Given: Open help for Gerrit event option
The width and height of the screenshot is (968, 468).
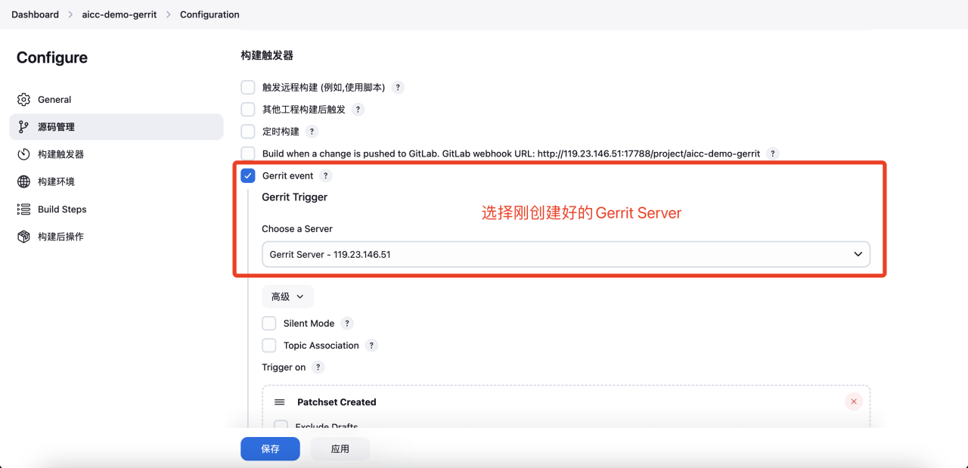Looking at the screenshot, I should 325,175.
